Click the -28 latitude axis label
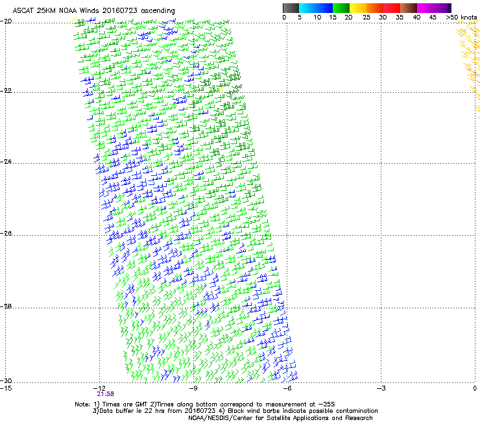Screen dimensions: 480x422 [6, 306]
